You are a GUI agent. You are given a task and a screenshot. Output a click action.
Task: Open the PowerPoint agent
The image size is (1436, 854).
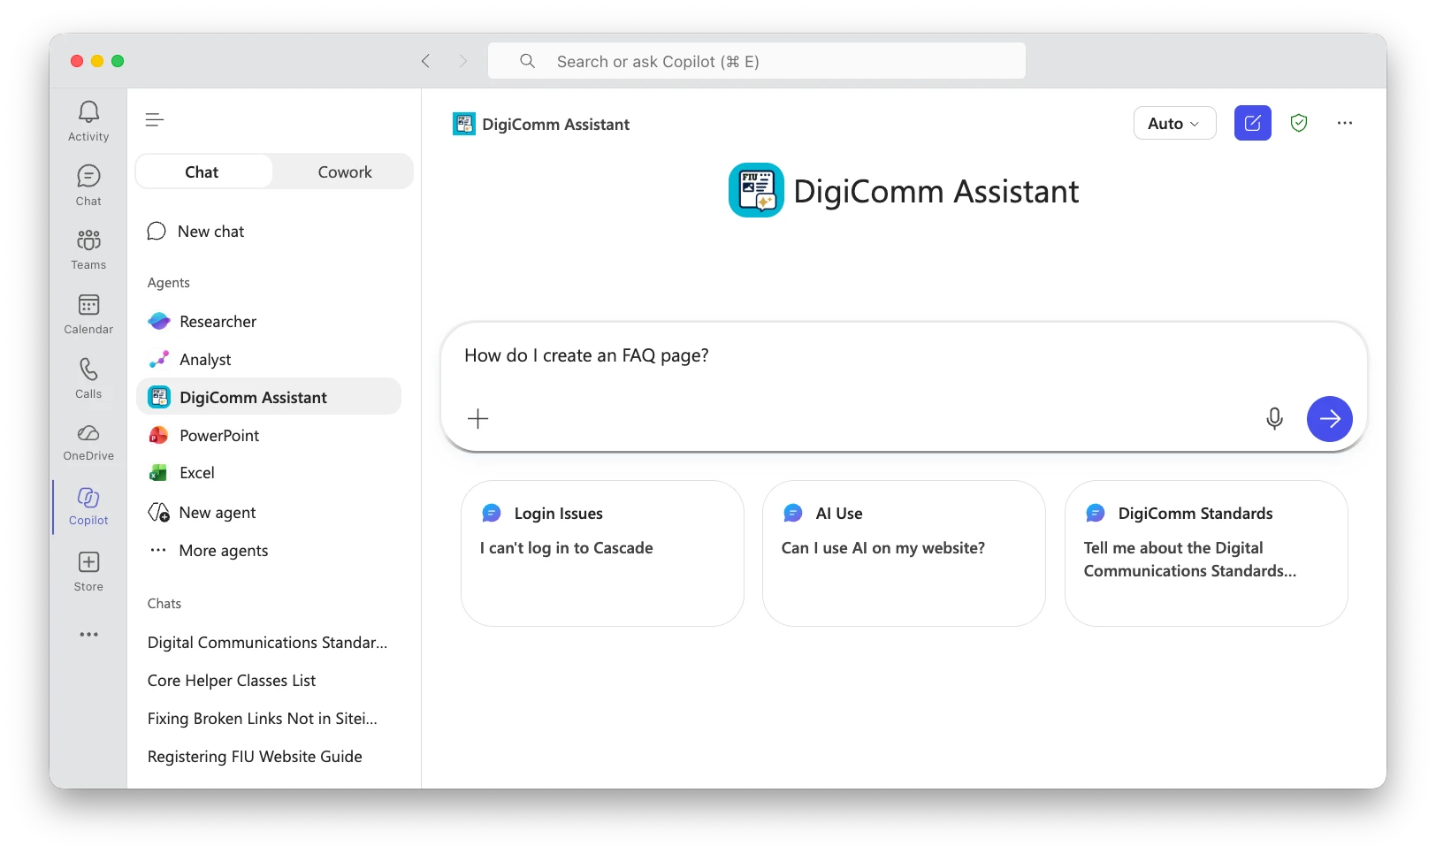click(269, 436)
